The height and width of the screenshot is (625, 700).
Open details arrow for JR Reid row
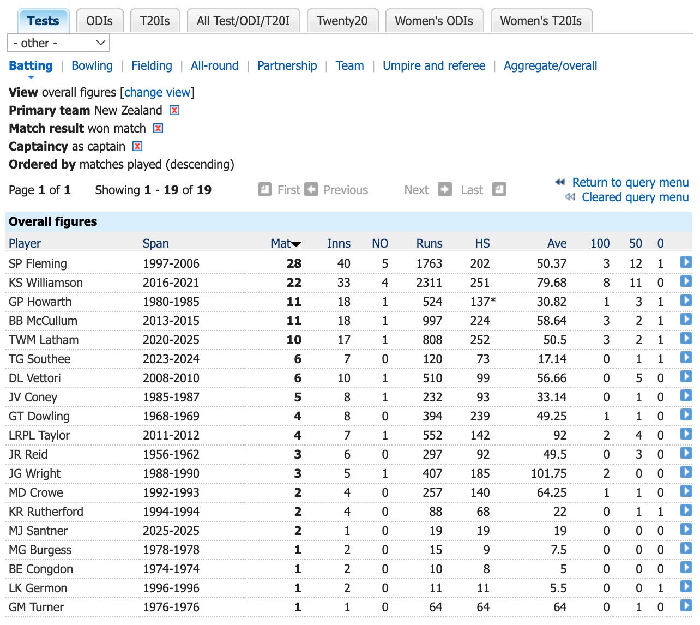(686, 453)
